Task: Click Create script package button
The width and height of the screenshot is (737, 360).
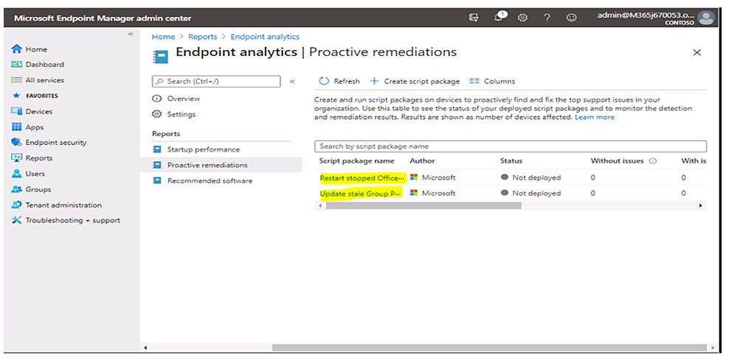Action: tap(415, 81)
